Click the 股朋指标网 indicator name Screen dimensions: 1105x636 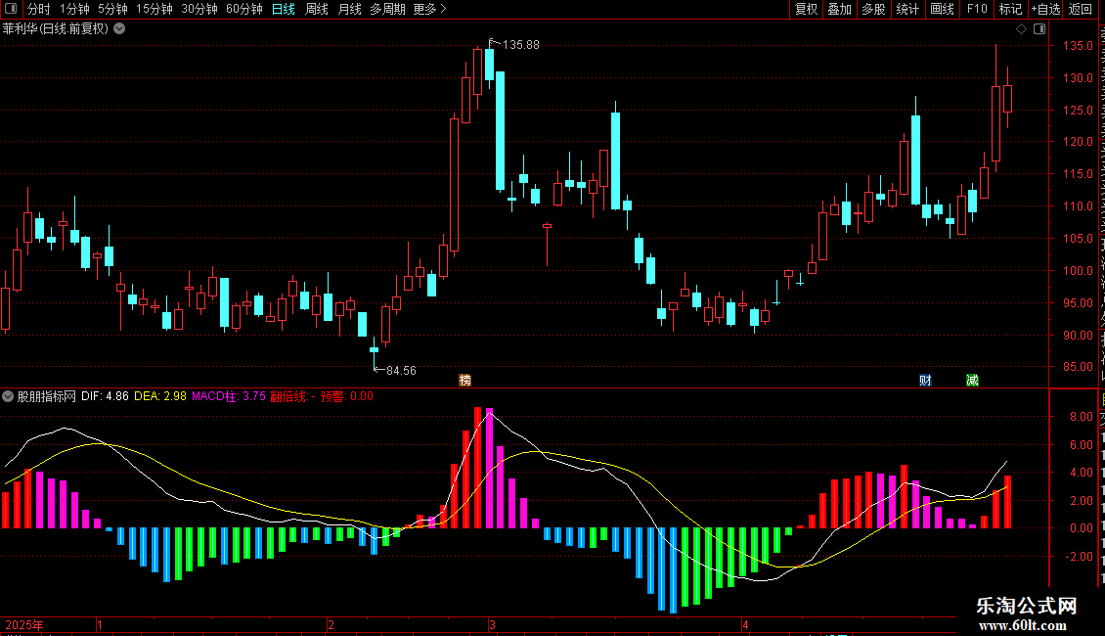[47, 396]
